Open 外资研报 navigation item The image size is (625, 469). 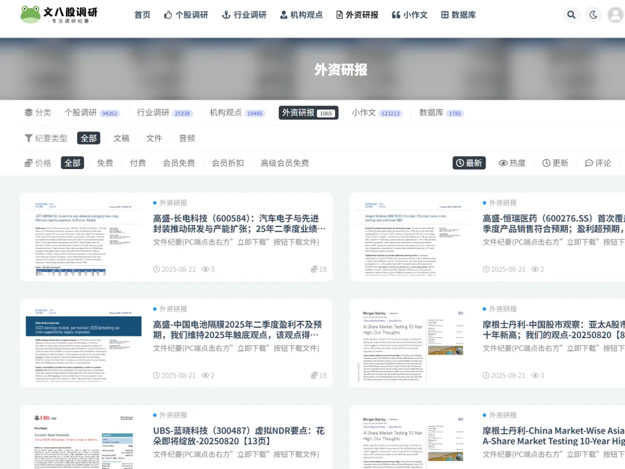[357, 14]
